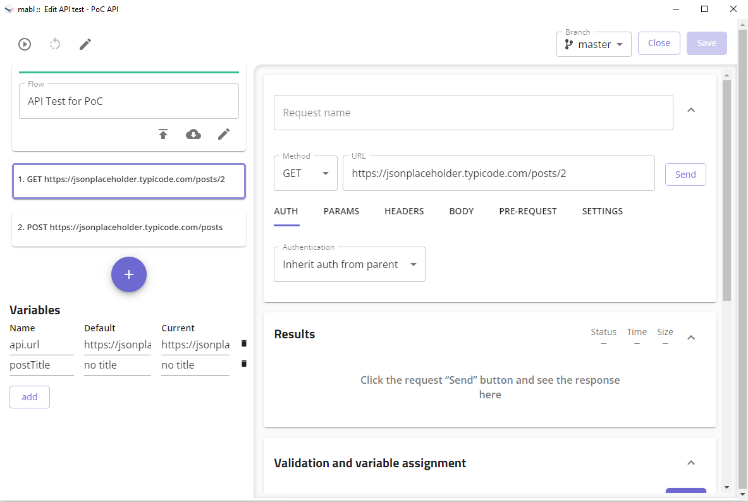The height and width of the screenshot is (502, 748).
Task: Switch to the PRE-REQUEST tab
Action: [x=528, y=211]
